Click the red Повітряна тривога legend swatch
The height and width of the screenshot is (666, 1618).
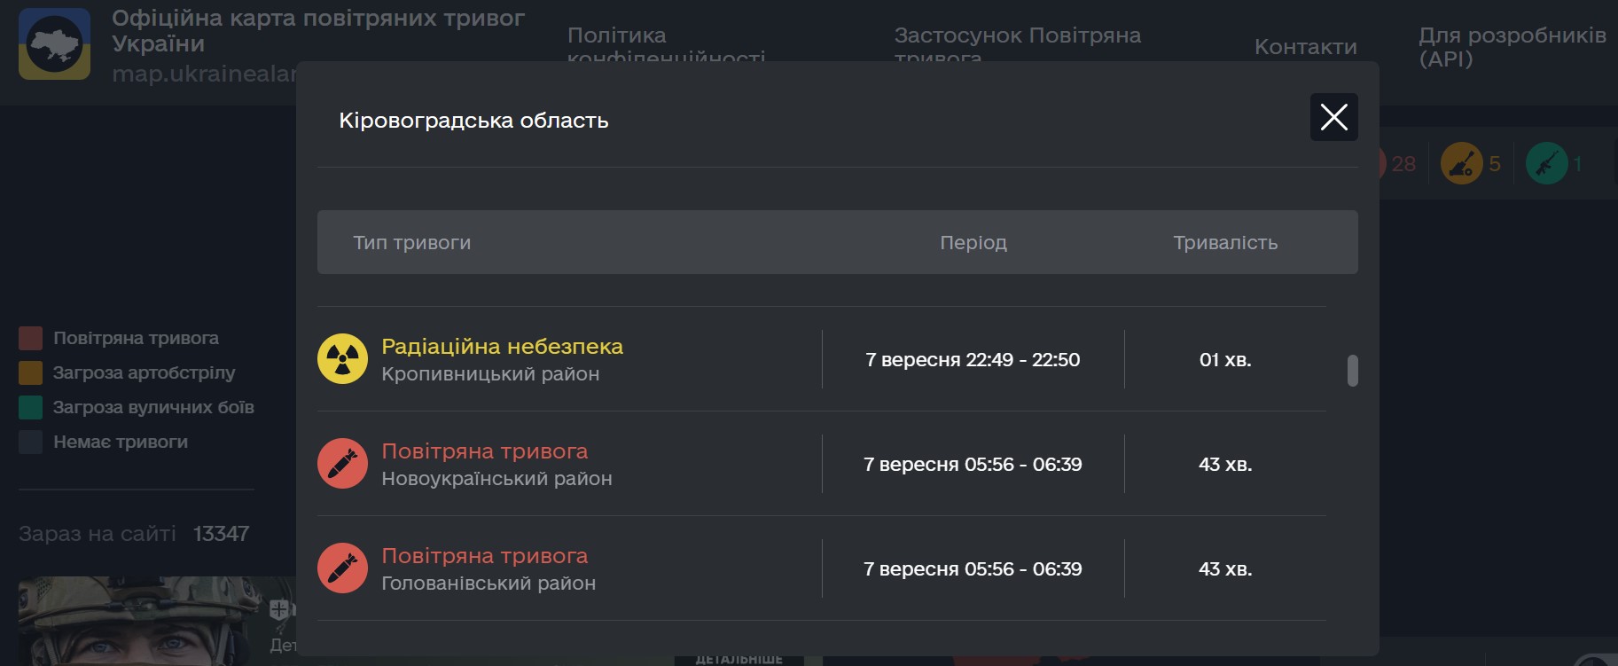(x=30, y=338)
